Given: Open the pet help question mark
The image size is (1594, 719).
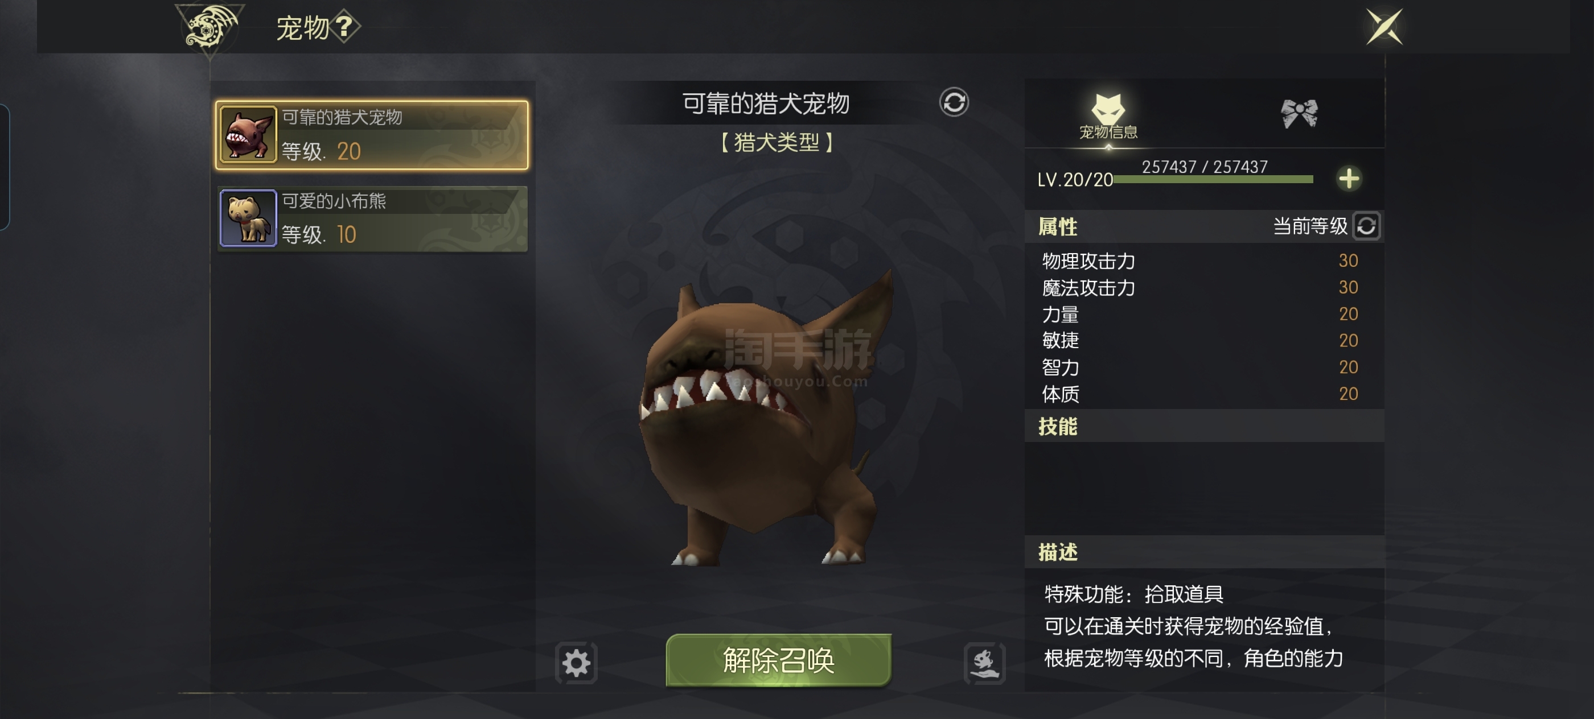Looking at the screenshot, I should (x=344, y=27).
